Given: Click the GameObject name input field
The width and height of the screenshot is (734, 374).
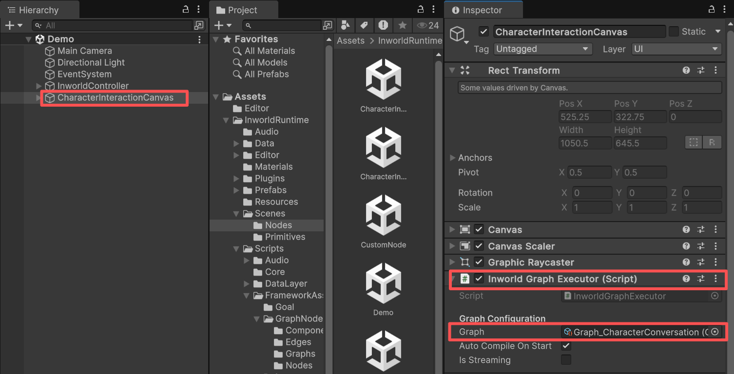Looking at the screenshot, I should [579, 32].
